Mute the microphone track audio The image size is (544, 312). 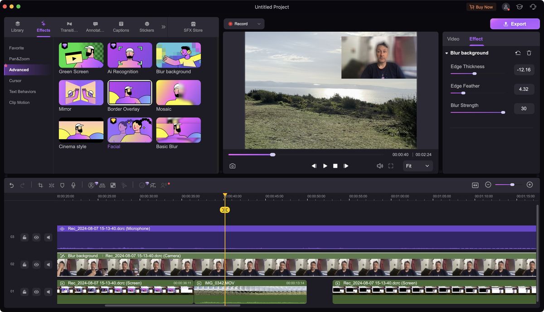48,237
